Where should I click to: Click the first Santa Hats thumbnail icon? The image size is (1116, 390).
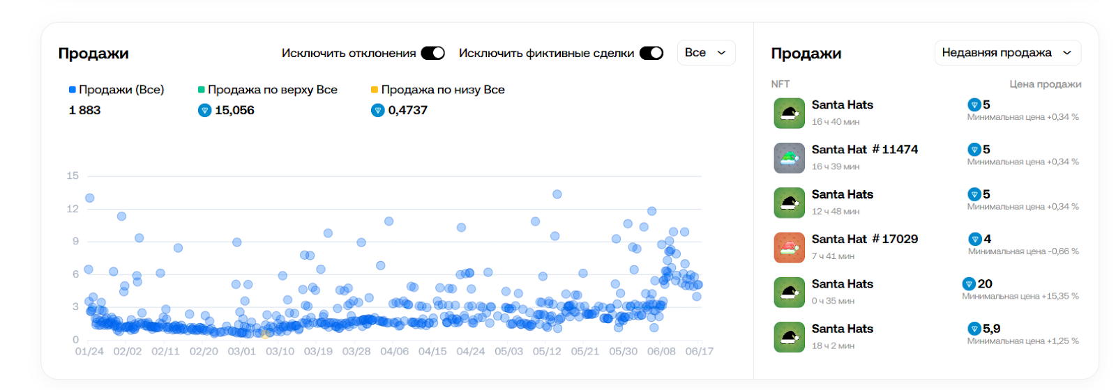coord(790,113)
